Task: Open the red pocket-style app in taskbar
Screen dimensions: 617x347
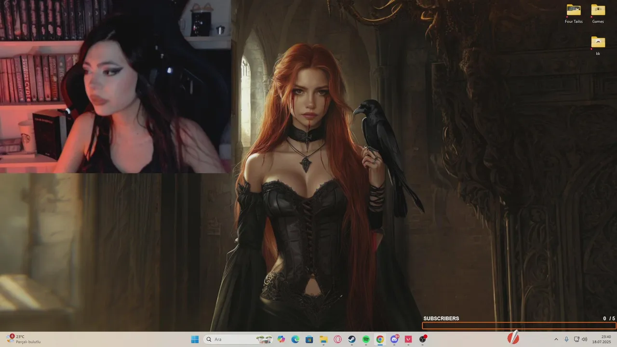Action: (408, 339)
